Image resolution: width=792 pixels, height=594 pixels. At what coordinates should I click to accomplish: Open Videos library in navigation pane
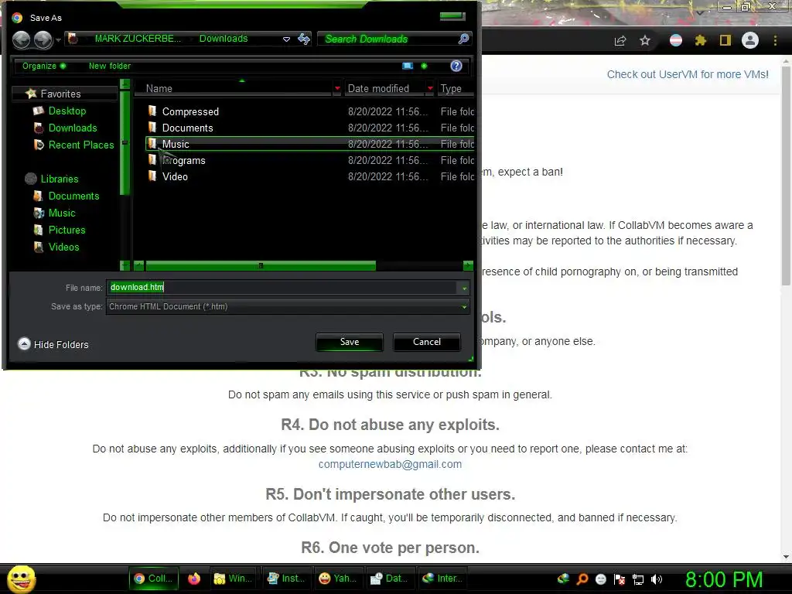[63, 247]
